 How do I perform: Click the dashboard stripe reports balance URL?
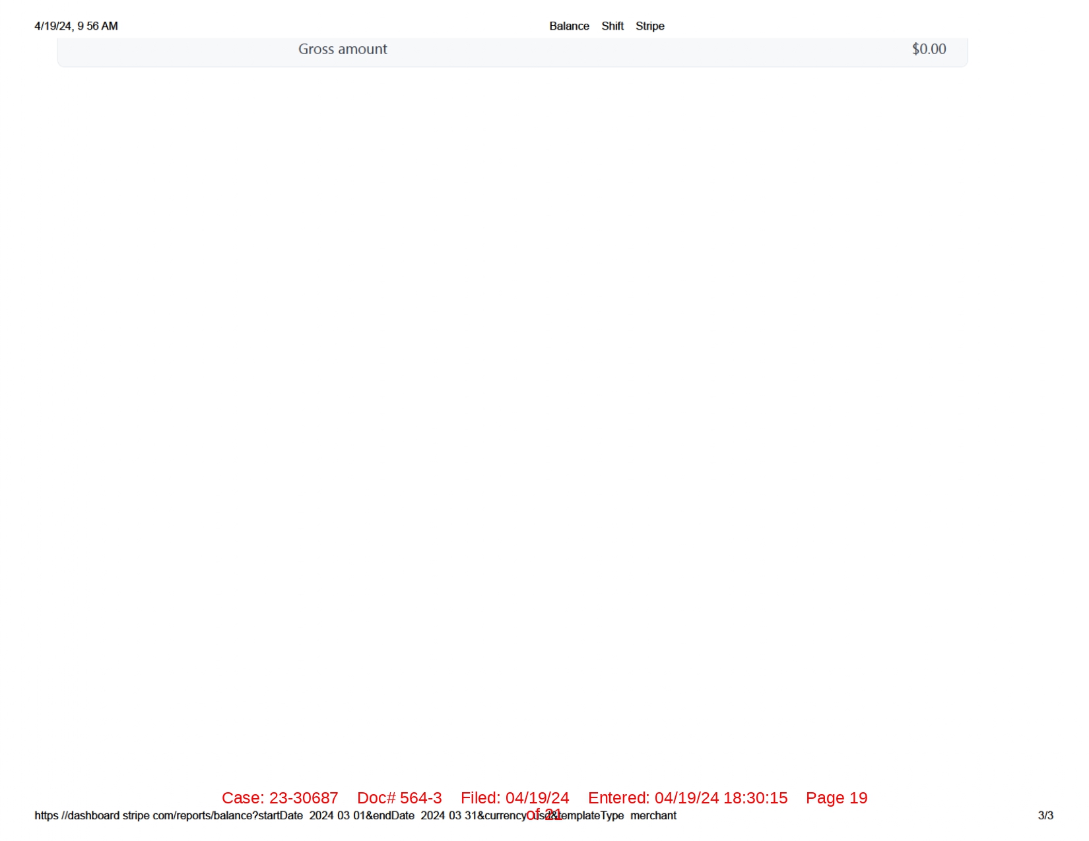pos(355,816)
